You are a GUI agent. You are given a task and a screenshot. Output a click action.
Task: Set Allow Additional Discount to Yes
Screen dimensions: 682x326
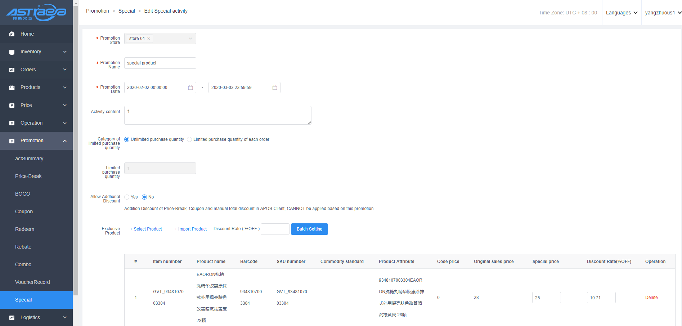coord(127,197)
